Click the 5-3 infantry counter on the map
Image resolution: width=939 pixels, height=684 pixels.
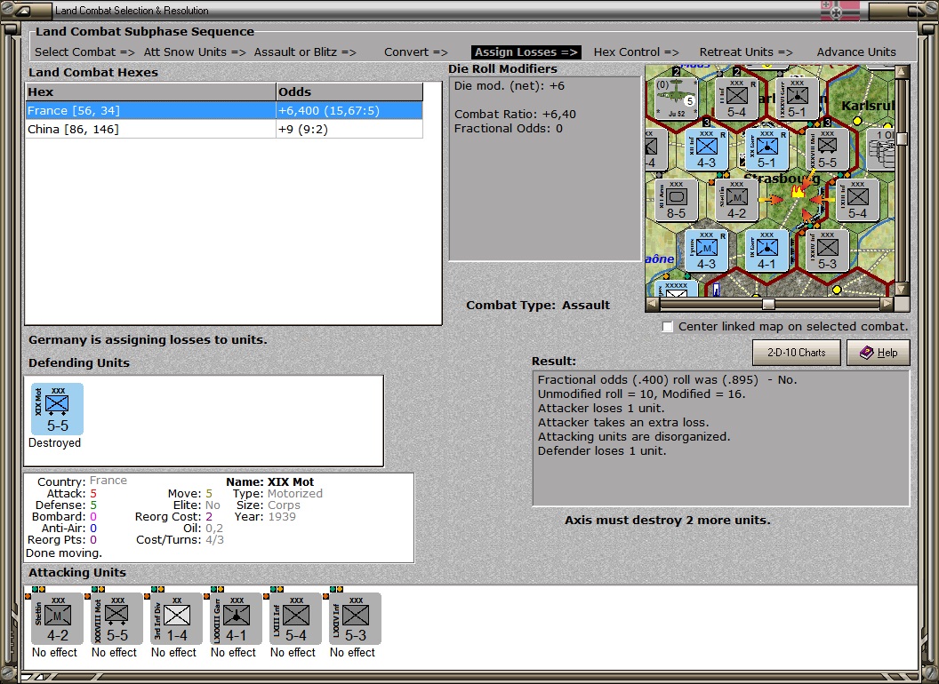click(827, 251)
